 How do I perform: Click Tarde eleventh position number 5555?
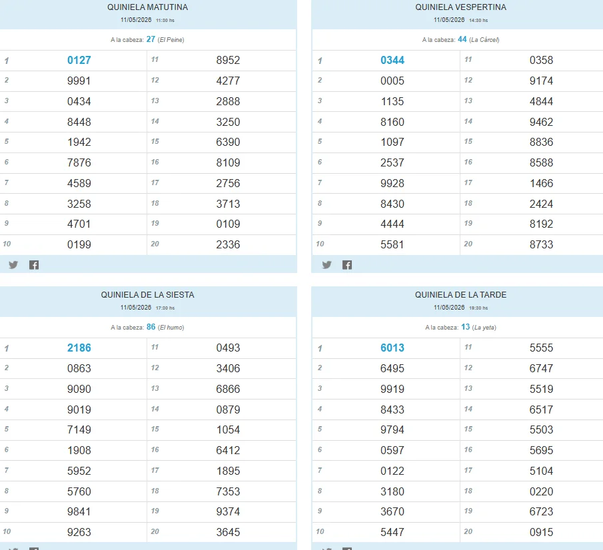(542, 348)
